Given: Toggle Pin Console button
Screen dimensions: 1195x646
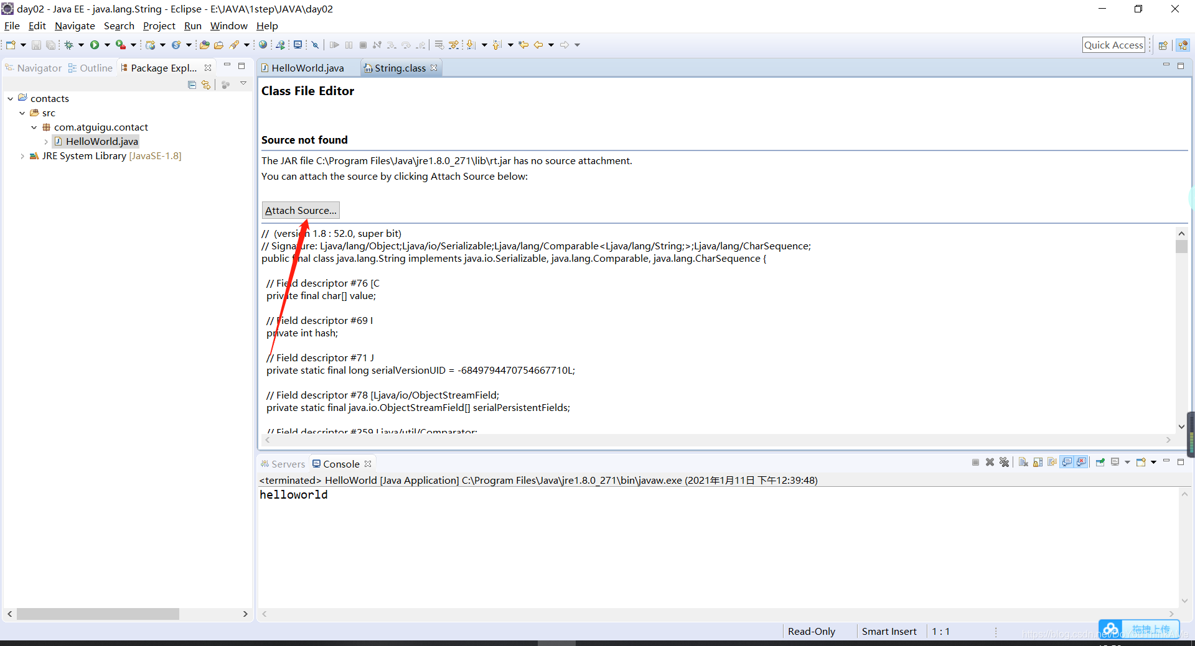Looking at the screenshot, I should coord(1100,462).
